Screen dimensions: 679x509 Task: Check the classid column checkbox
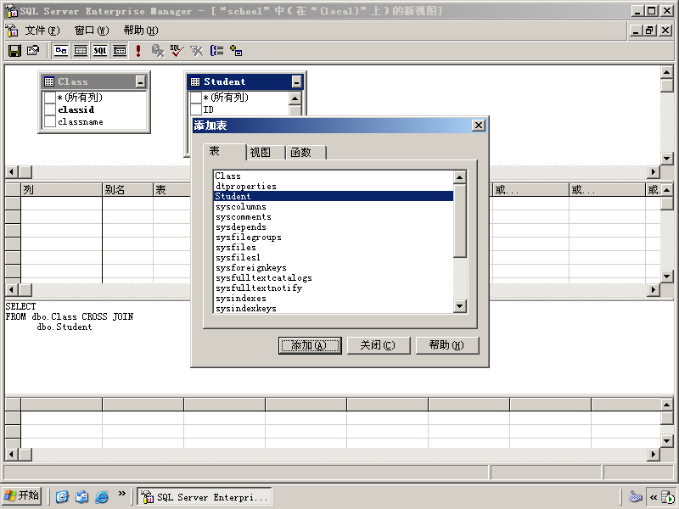[x=50, y=109]
